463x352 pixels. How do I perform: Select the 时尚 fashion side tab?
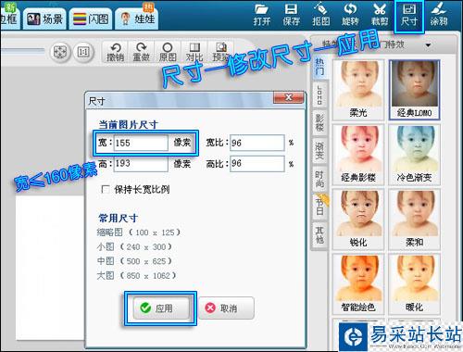319,179
